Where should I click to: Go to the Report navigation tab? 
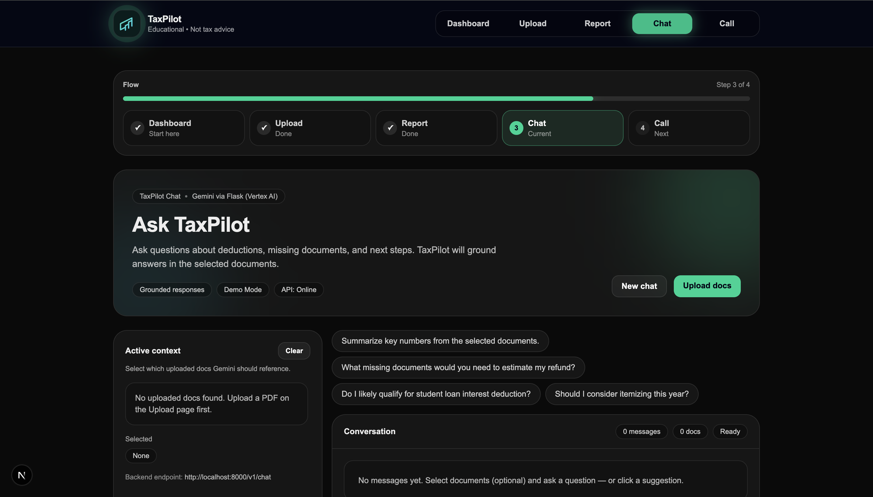pos(597,24)
